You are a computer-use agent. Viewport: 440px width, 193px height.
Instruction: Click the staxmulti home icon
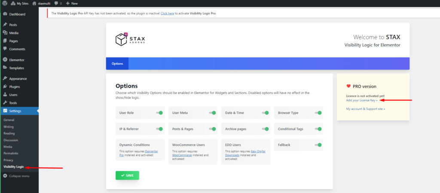tap(34, 3)
